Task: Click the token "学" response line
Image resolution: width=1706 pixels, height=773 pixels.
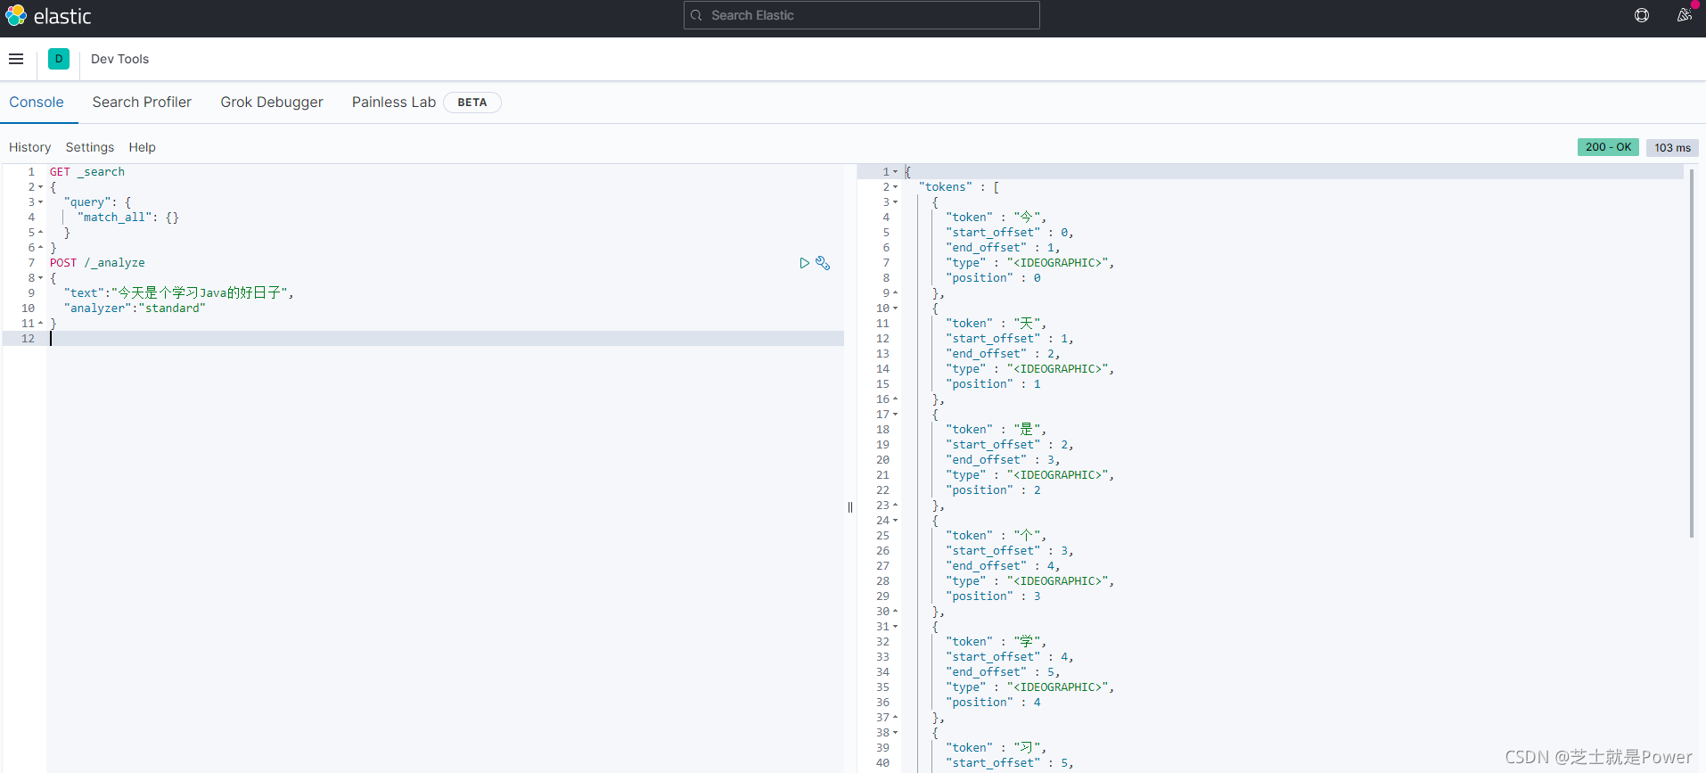Action: (x=997, y=642)
